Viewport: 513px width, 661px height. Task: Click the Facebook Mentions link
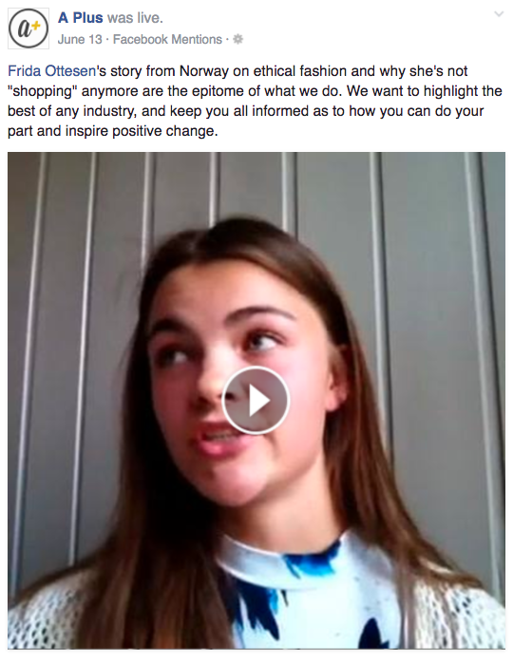[x=167, y=39]
